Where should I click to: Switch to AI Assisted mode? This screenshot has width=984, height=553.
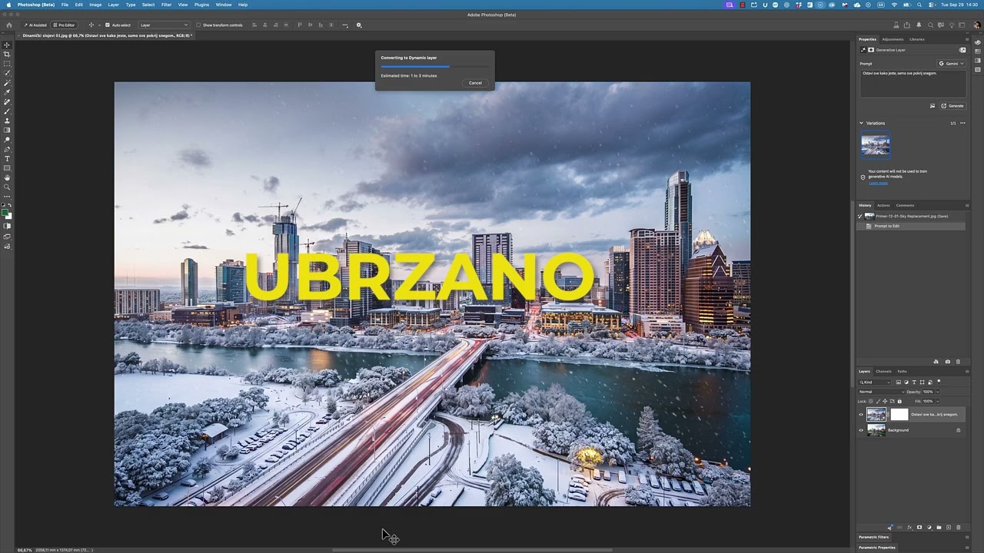[35, 25]
